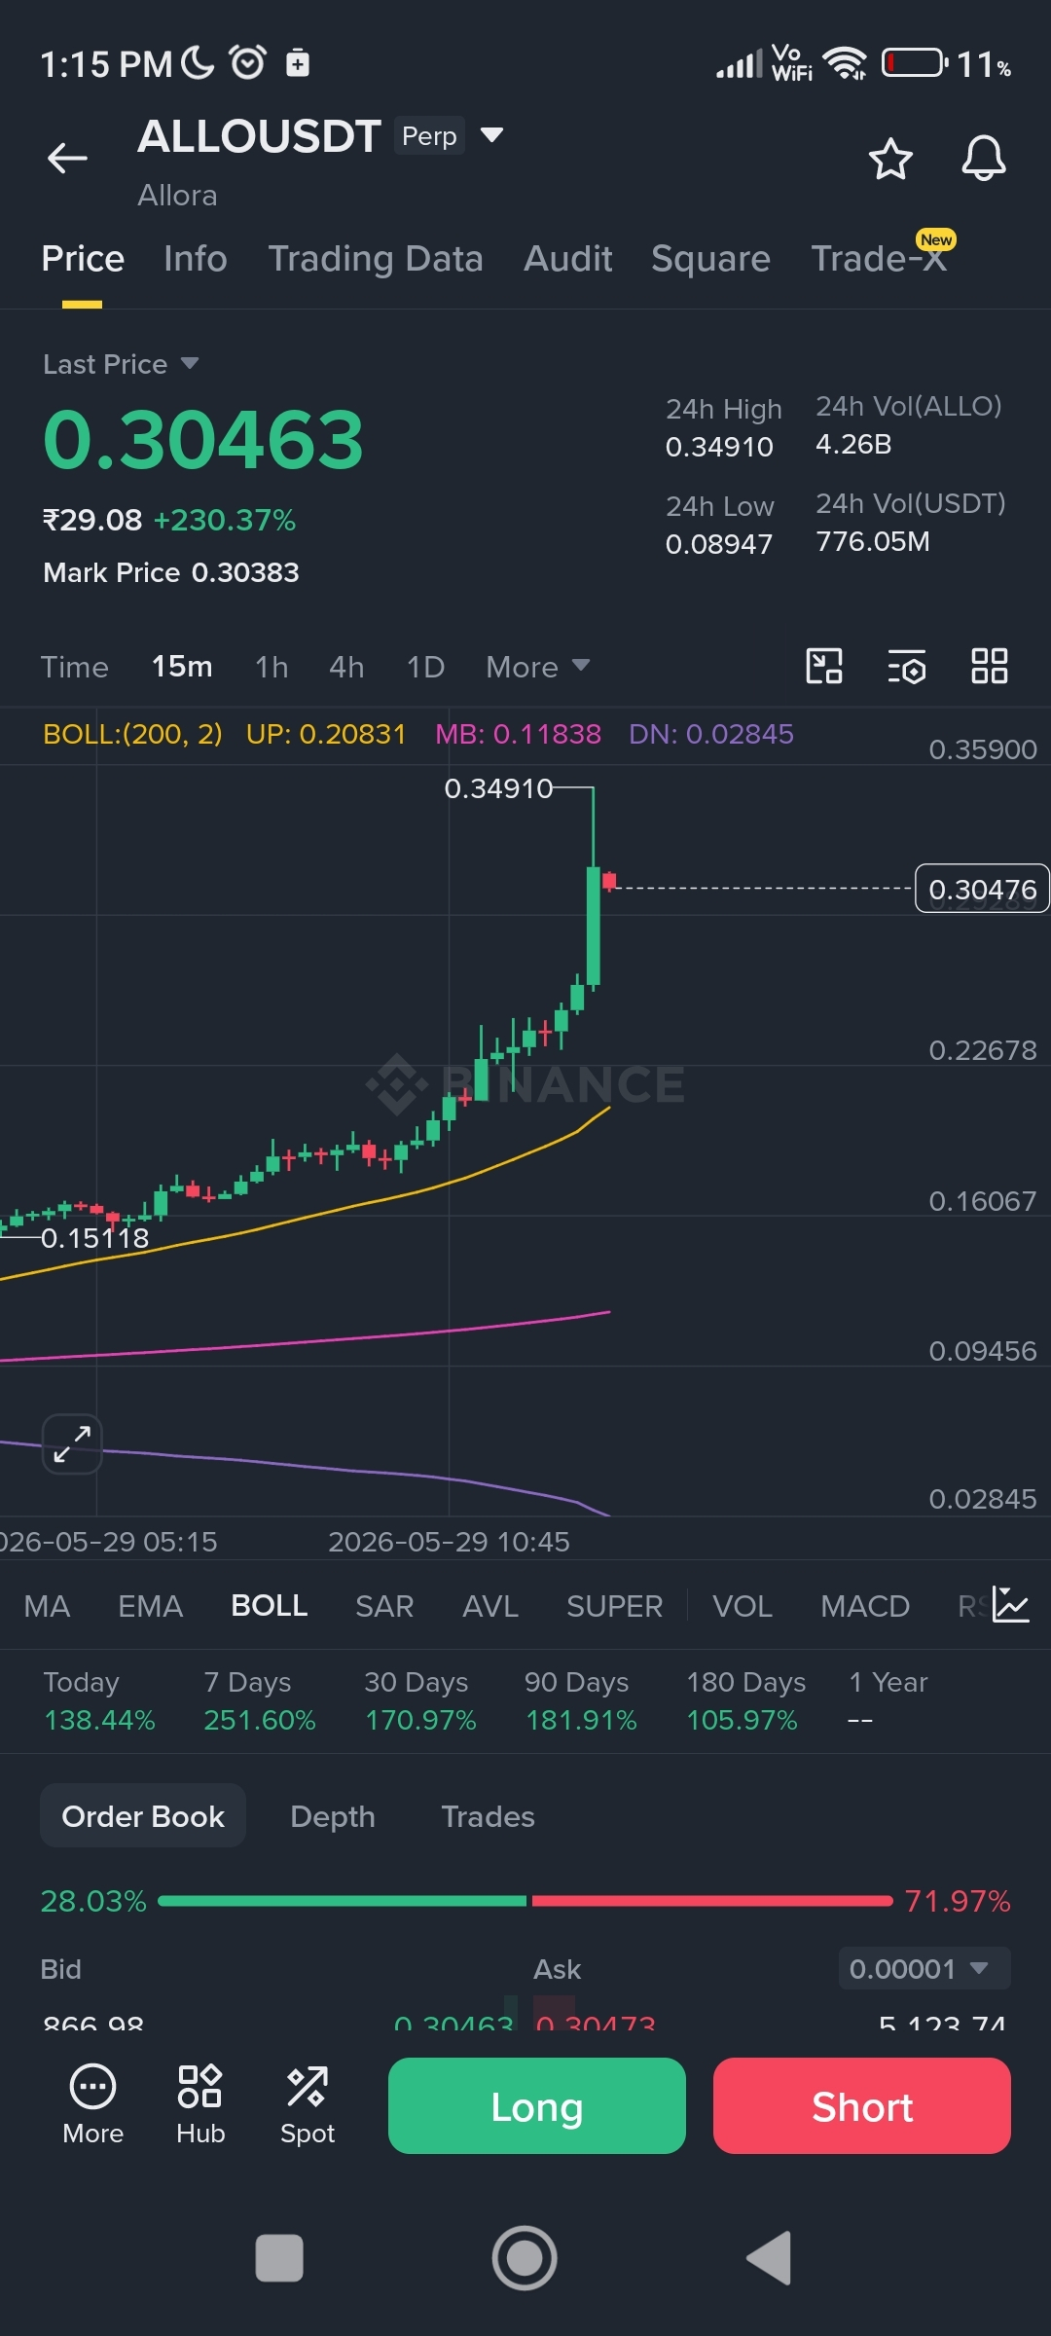Enable the MACD sub-indicator
Viewport: 1051px width, 2336px height.
coord(865,1606)
